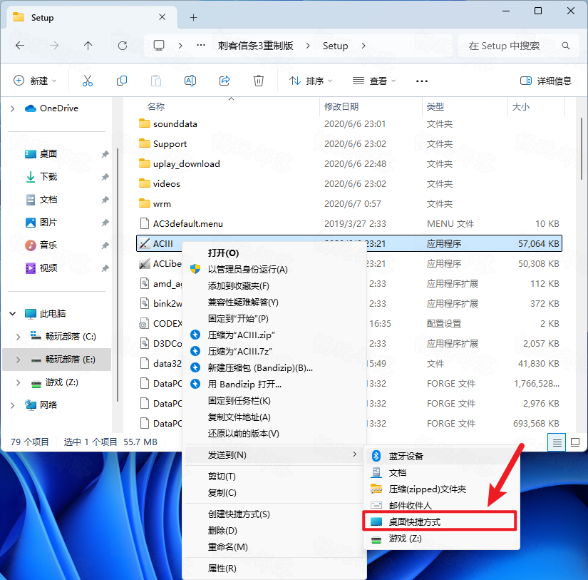The image size is (588, 580).
Task: Expand the E: drive node
Action: point(19,360)
